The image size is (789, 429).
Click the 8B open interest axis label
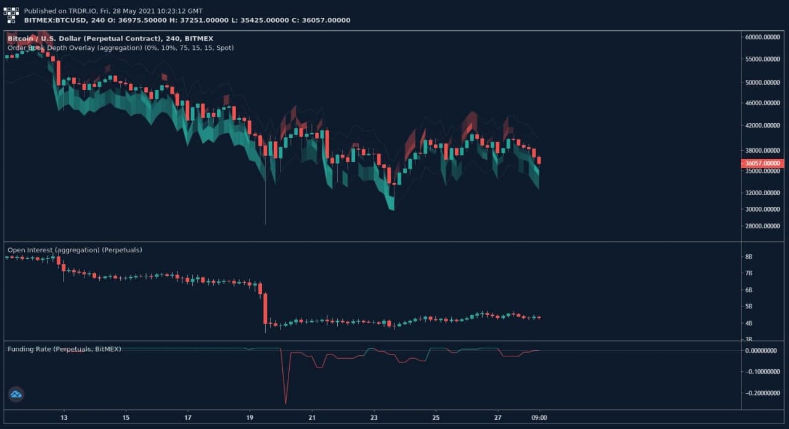tap(749, 257)
